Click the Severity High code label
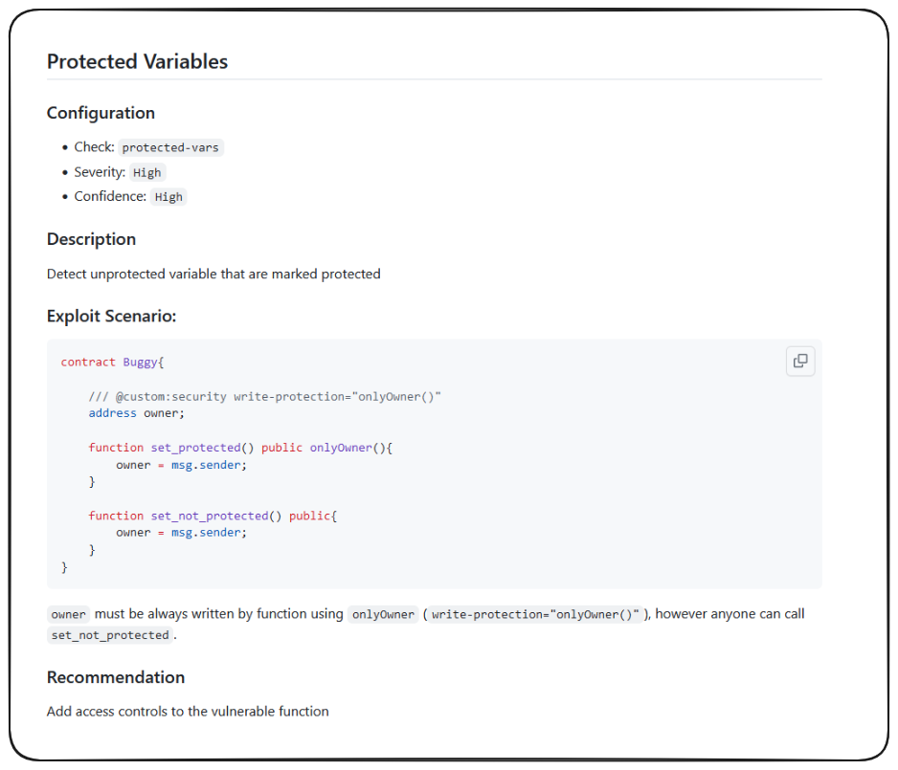This screenshot has width=898, height=770. (x=147, y=172)
